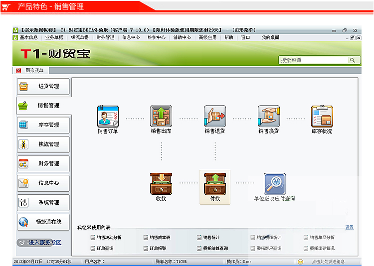Open the 帮助 menu
The height and width of the screenshot is (266, 374).
point(228,38)
